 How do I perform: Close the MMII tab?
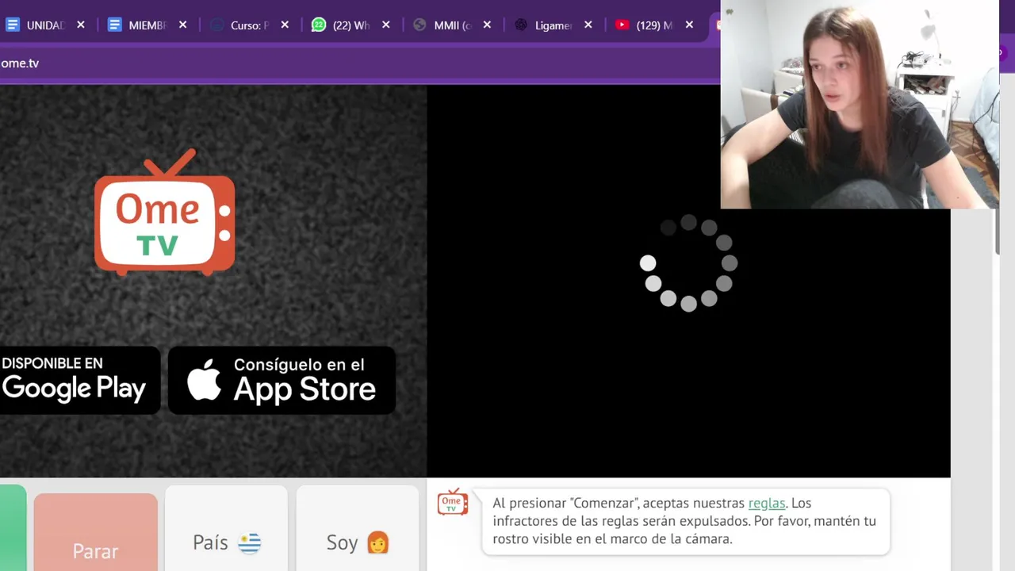point(487,25)
